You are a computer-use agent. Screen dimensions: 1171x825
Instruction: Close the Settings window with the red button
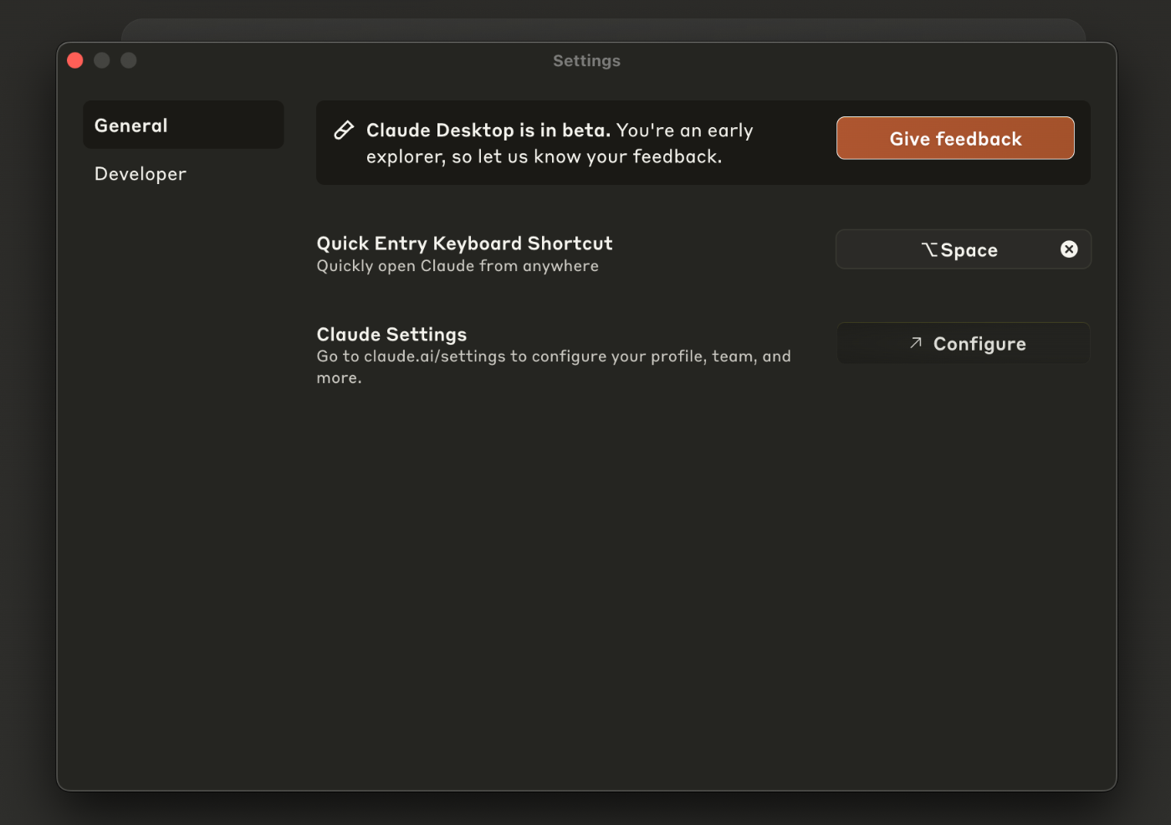tap(75, 60)
